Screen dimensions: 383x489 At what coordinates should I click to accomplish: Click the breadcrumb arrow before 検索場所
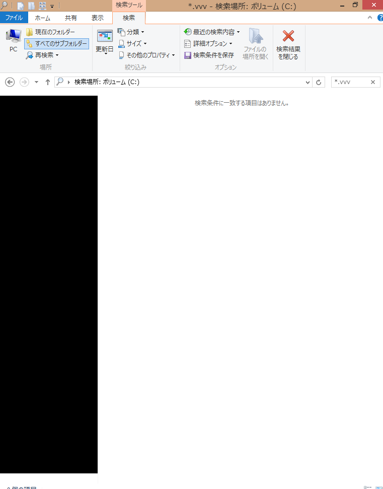69,82
